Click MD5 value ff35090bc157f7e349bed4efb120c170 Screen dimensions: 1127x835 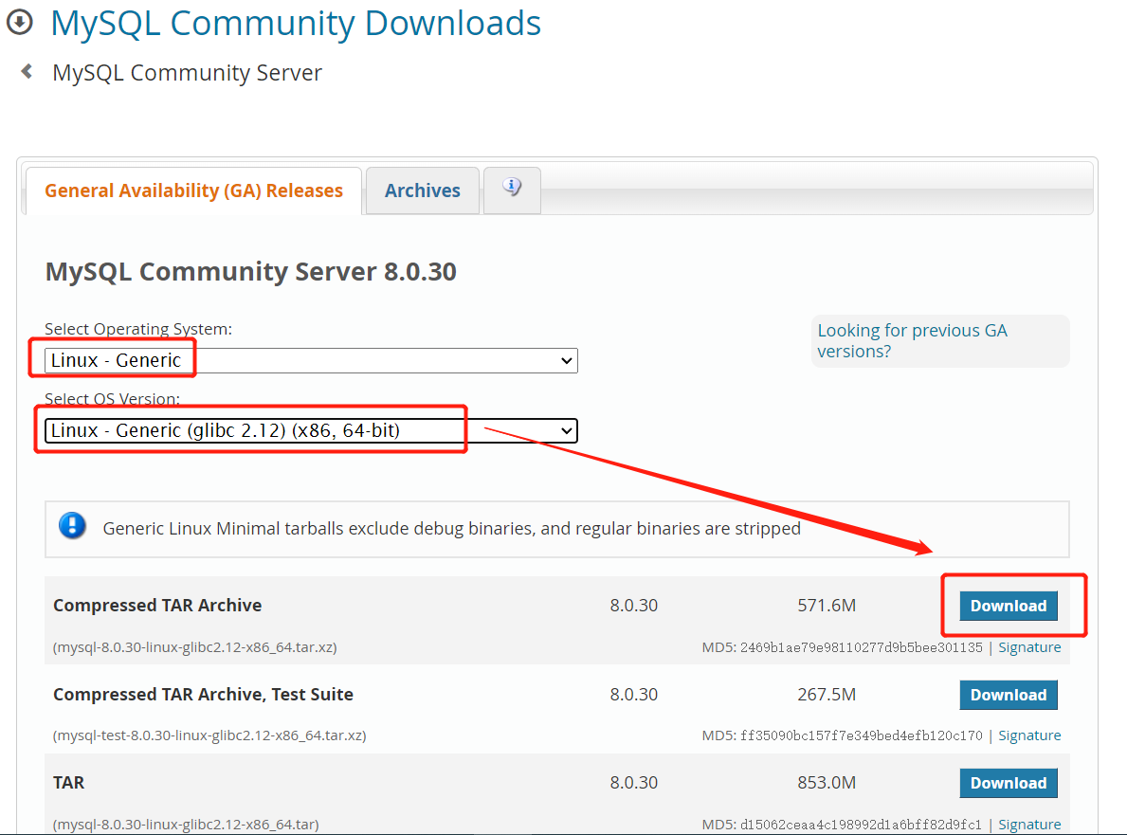(861, 735)
